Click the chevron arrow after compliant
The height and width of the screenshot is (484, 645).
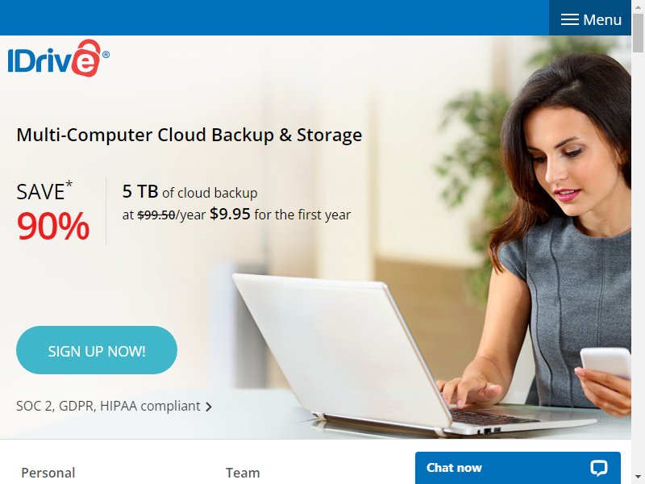(x=209, y=407)
